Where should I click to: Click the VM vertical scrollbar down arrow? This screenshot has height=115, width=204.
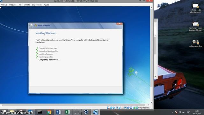[x=151, y=102]
